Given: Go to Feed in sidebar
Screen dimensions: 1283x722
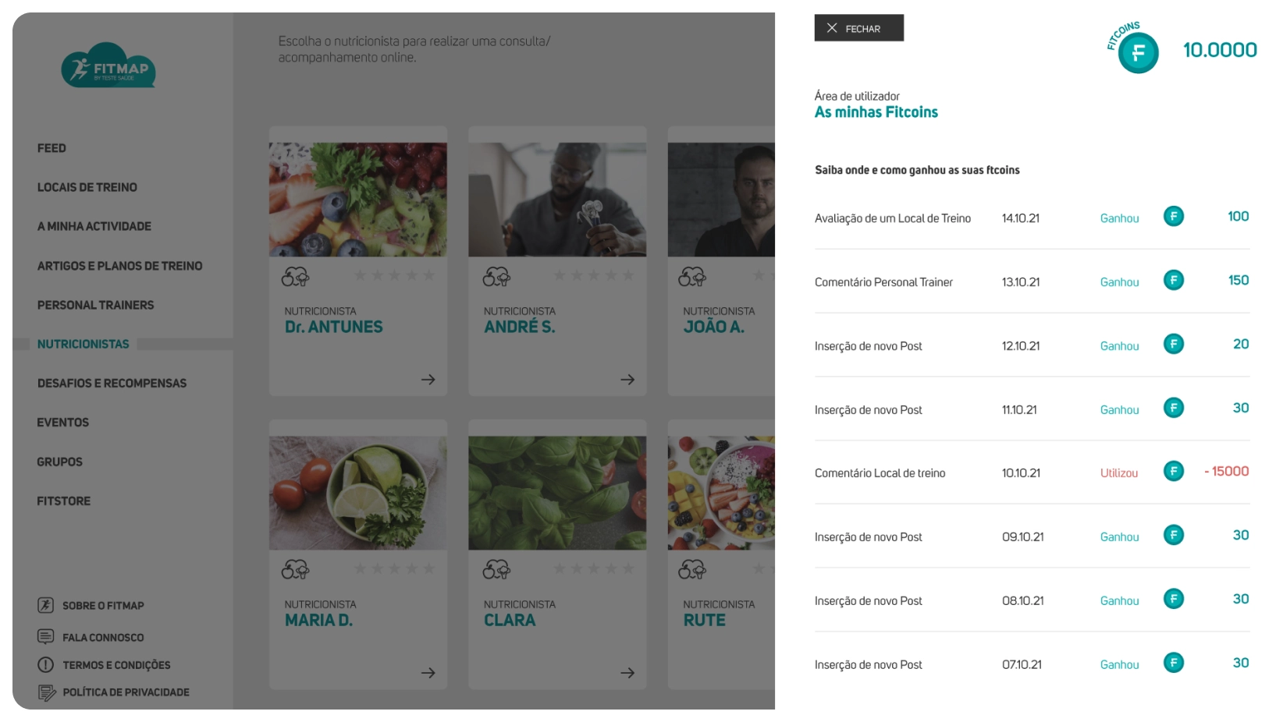Looking at the screenshot, I should point(52,148).
